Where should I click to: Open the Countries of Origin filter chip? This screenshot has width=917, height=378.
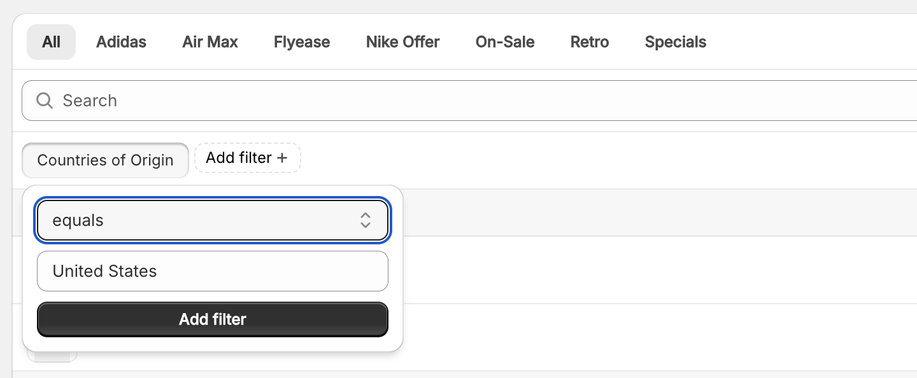pyautogui.click(x=105, y=160)
